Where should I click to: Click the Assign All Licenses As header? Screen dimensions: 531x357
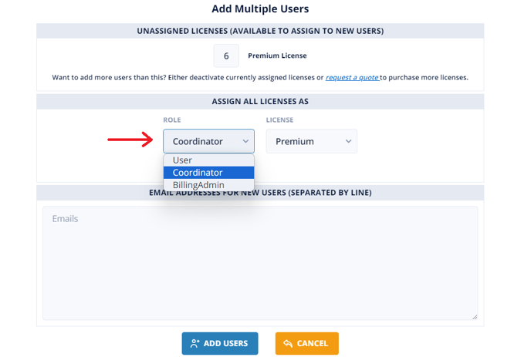[x=260, y=102]
